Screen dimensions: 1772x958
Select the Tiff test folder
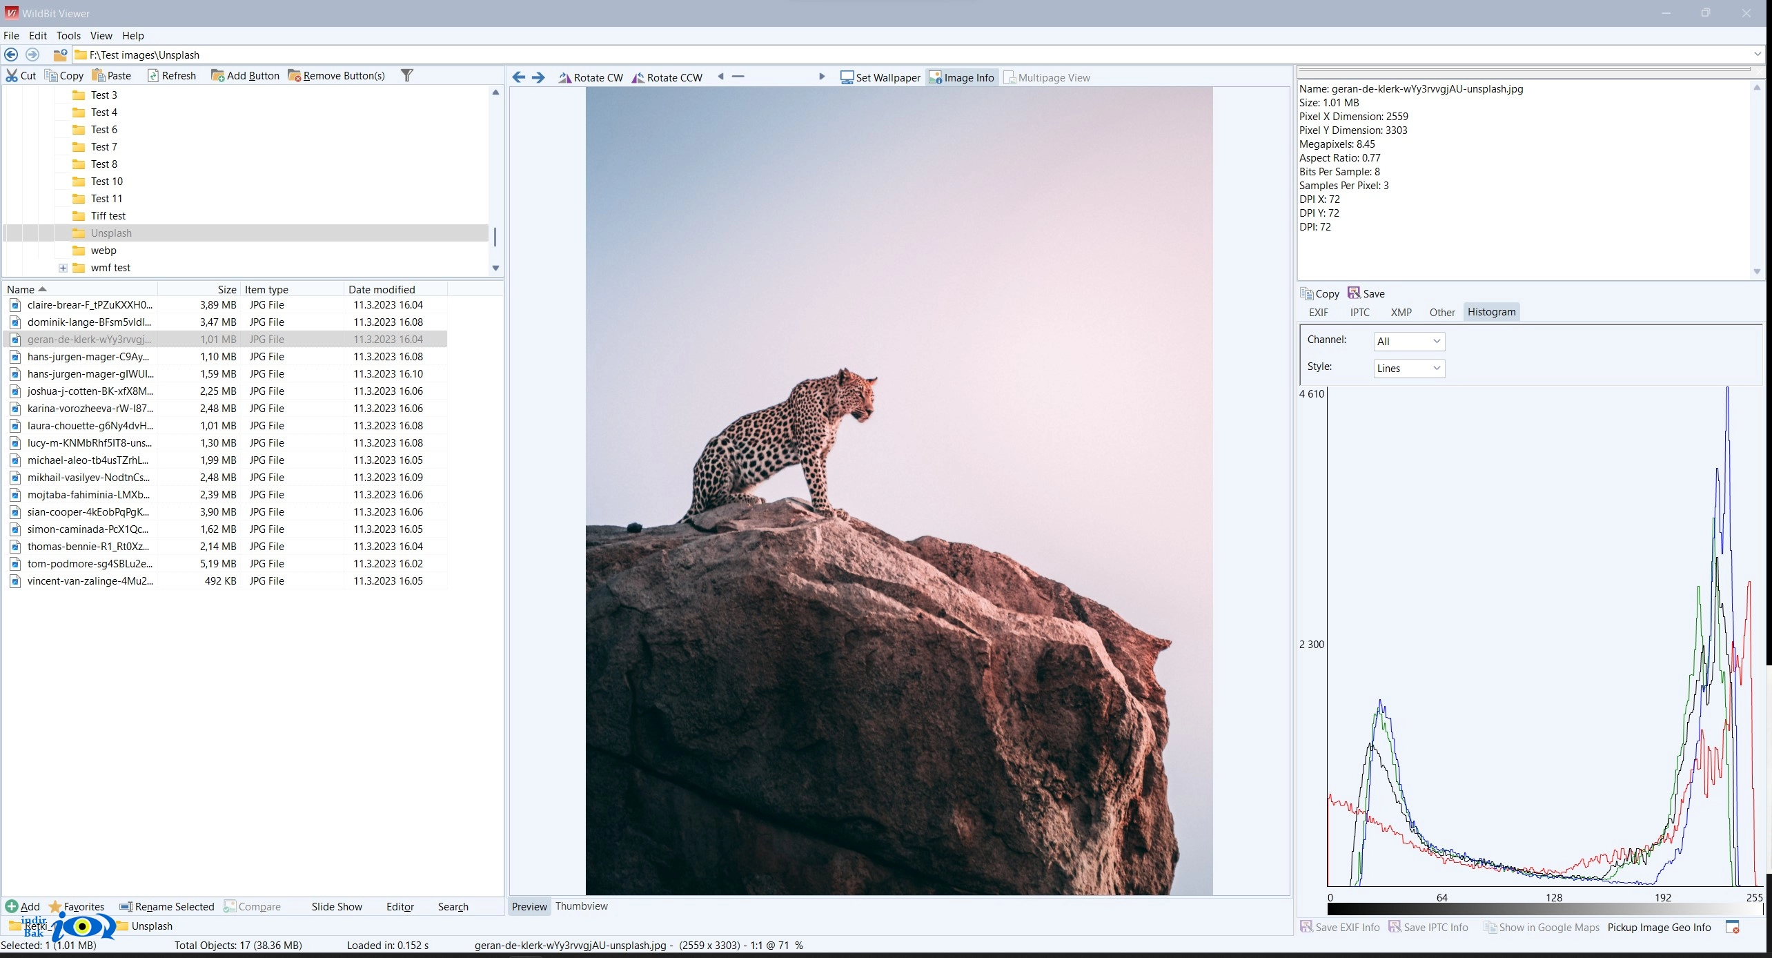[108, 216]
